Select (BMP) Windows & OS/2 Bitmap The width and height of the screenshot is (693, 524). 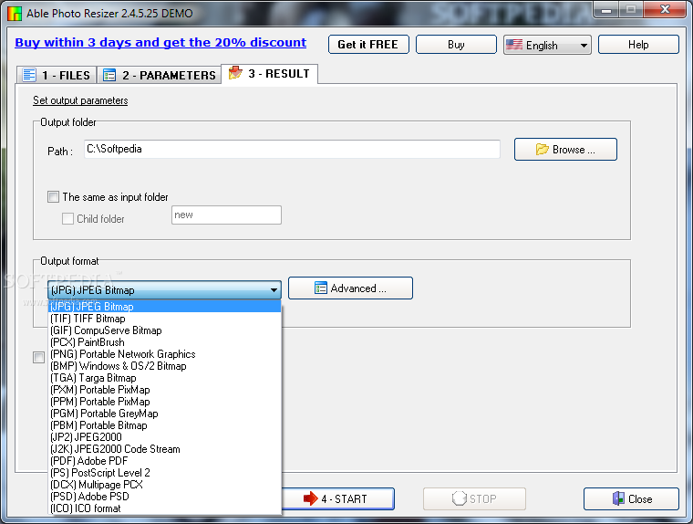click(164, 366)
